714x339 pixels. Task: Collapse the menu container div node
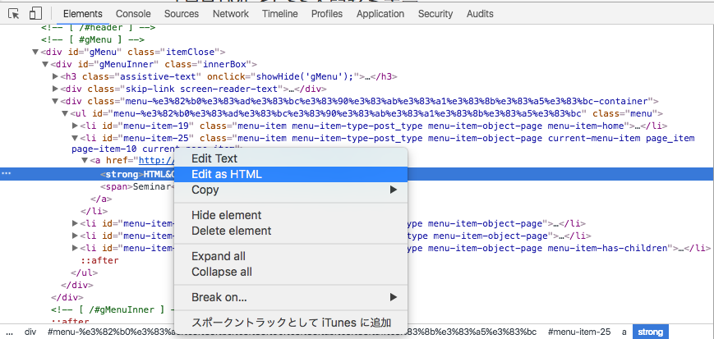coord(55,101)
